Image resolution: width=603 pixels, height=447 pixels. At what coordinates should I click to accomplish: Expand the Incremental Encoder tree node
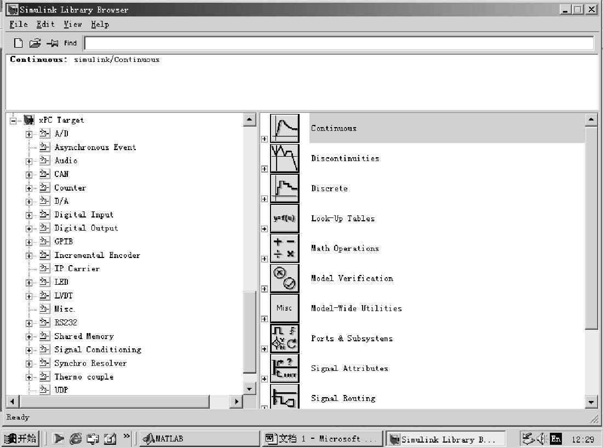(29, 255)
